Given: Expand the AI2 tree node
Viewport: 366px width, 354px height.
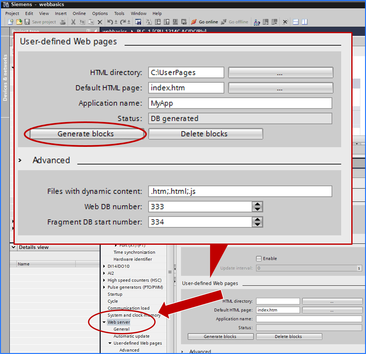Looking at the screenshot, I should 104,273.
